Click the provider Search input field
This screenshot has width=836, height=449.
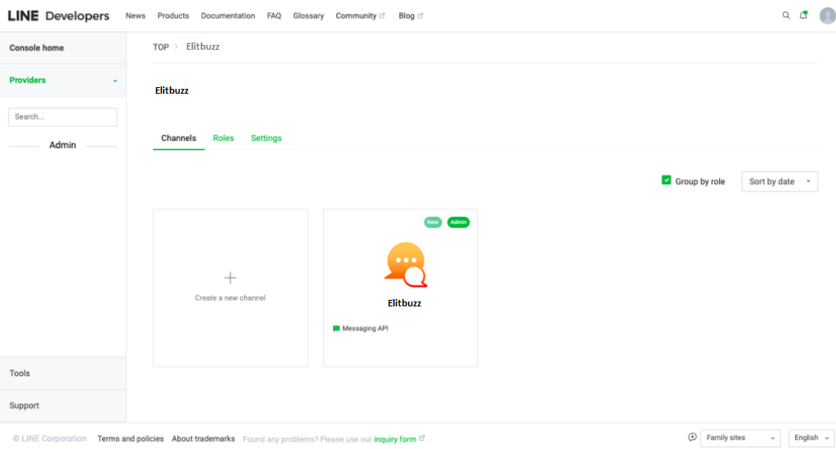pos(62,117)
